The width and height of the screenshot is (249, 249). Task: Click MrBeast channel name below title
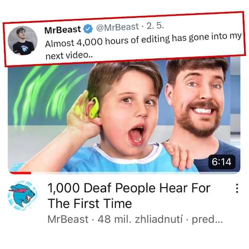(68, 219)
